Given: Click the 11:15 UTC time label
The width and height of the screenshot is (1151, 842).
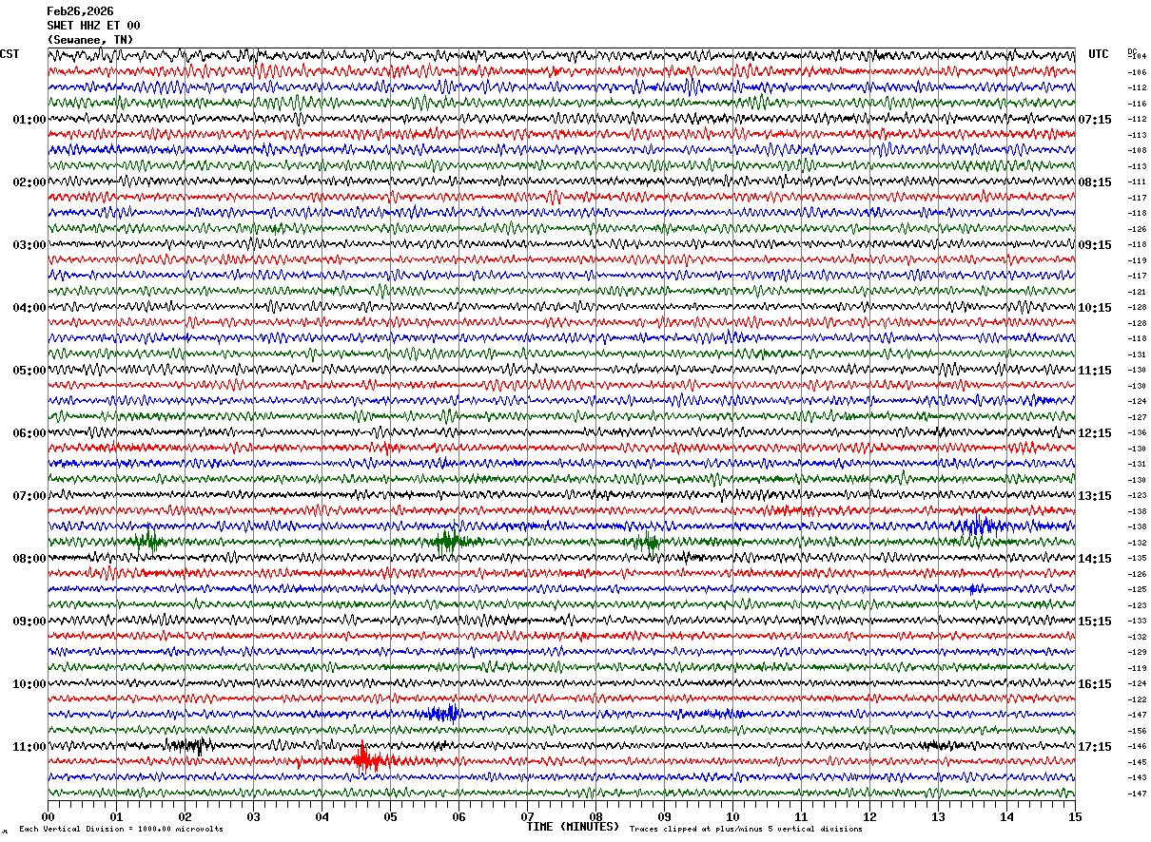Looking at the screenshot, I should 1095,371.
